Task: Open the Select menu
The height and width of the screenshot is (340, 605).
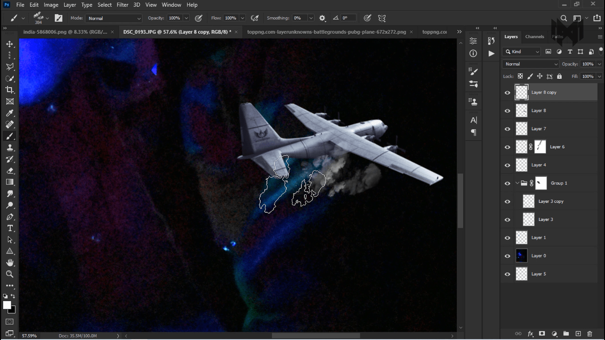Action: [105, 5]
